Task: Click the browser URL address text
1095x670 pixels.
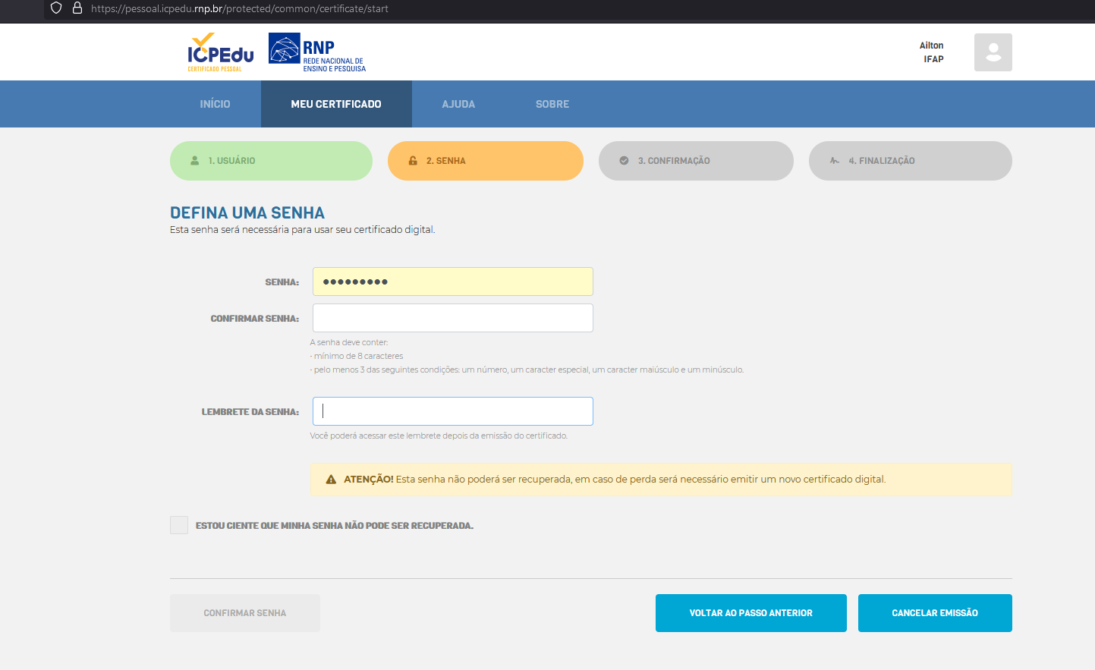Action: 240,8
